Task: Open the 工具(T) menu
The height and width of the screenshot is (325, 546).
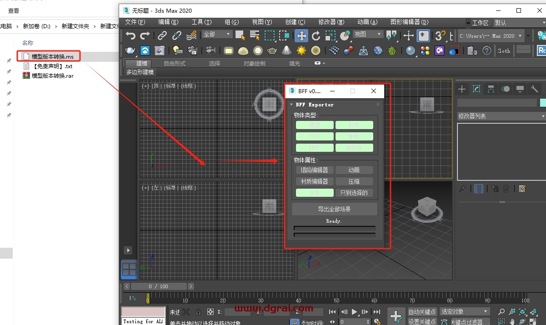Action: pyautogui.click(x=201, y=22)
